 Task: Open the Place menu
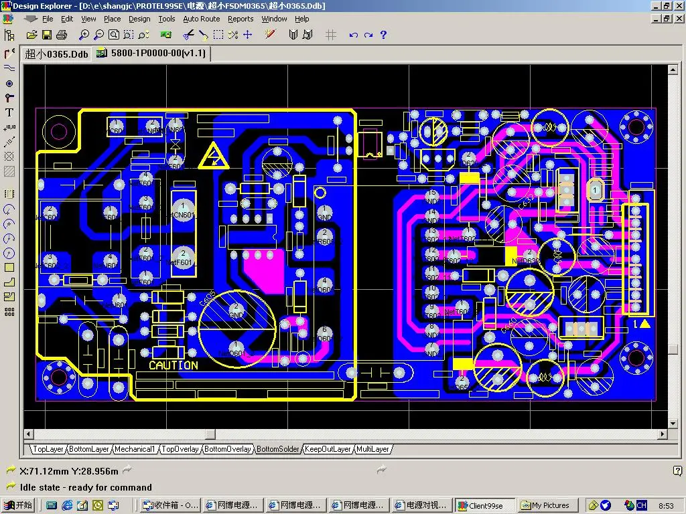(x=112, y=19)
